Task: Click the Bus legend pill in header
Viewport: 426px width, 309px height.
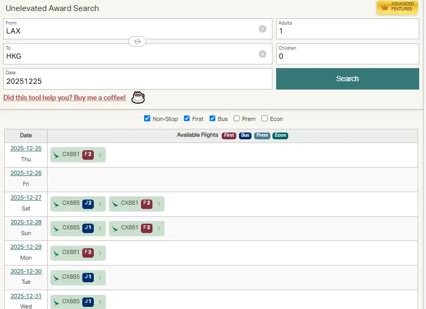Action: (245, 136)
